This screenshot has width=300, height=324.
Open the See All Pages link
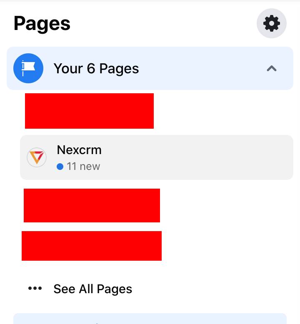tap(92, 289)
